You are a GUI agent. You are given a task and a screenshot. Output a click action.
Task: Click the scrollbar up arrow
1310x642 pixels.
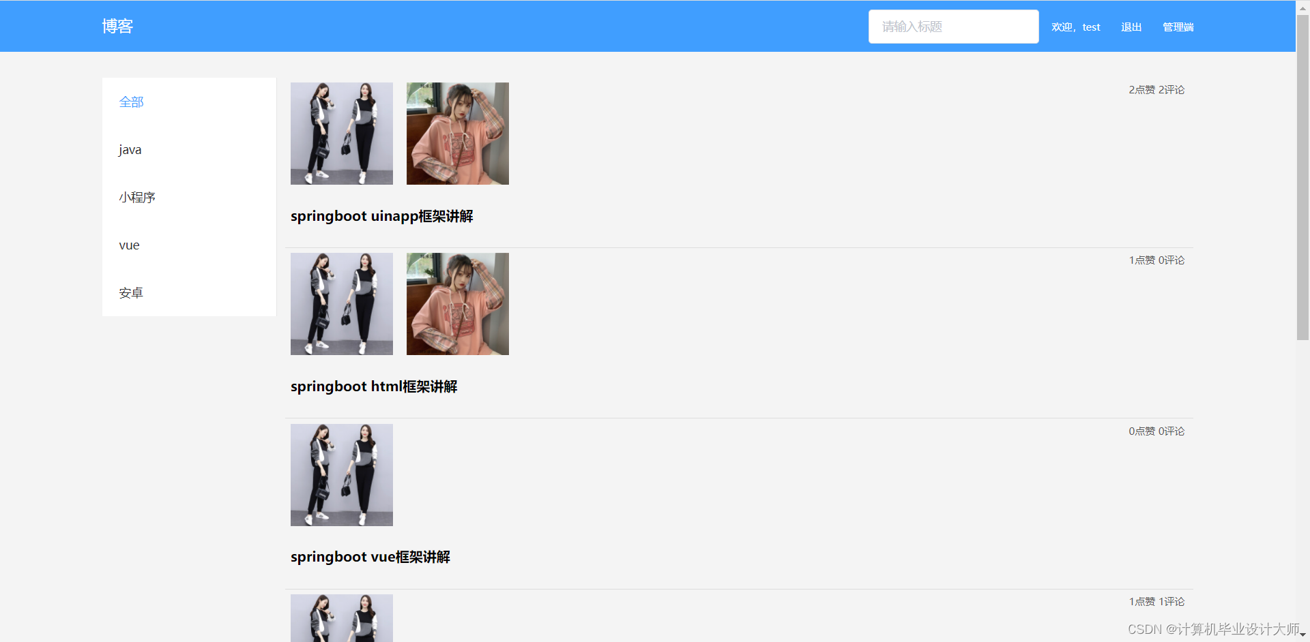pos(1302,7)
